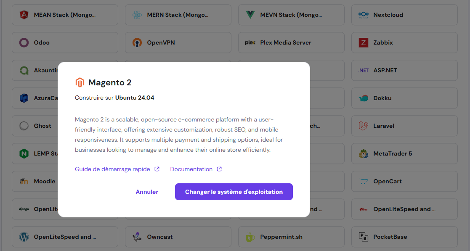Click the Laravel framework icon

click(x=363, y=126)
